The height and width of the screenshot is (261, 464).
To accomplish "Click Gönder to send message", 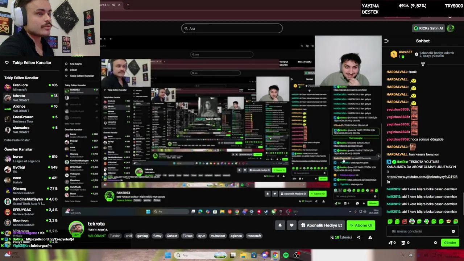I will (450, 243).
